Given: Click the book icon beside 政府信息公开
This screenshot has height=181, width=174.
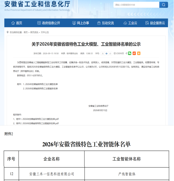Looking at the screenshot, I should (x=39, y=23).
